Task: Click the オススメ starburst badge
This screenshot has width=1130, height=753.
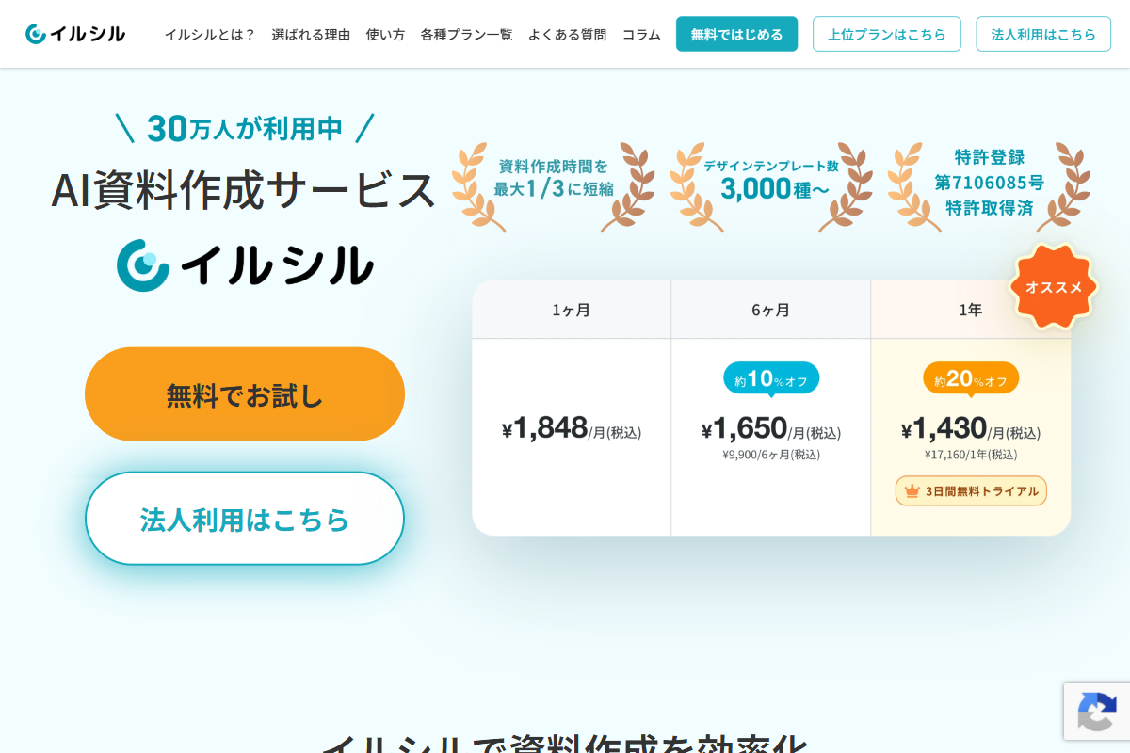Action: (1054, 287)
